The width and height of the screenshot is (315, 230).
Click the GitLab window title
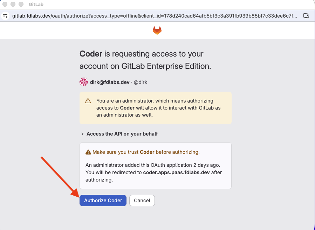click(36, 5)
